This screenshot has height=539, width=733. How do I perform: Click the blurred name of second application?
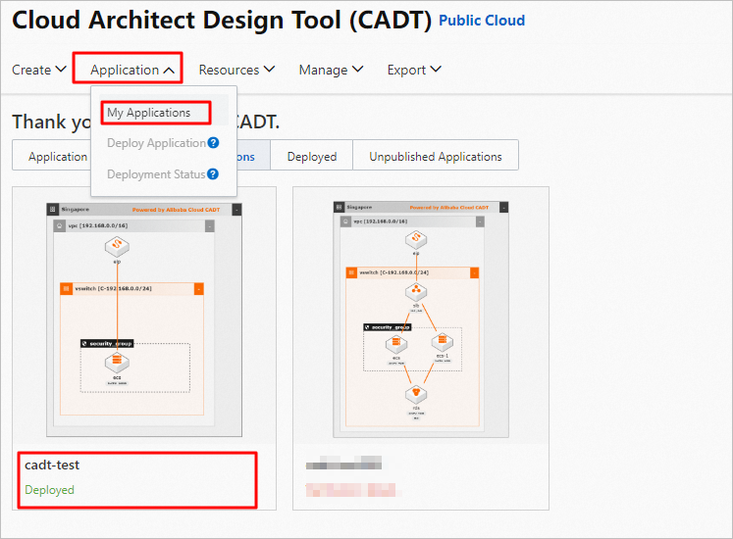coord(343,464)
